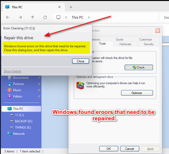Screen dimensions: 169x154
Task: Click the Back arrow in File Explorer
Action: point(8,17)
